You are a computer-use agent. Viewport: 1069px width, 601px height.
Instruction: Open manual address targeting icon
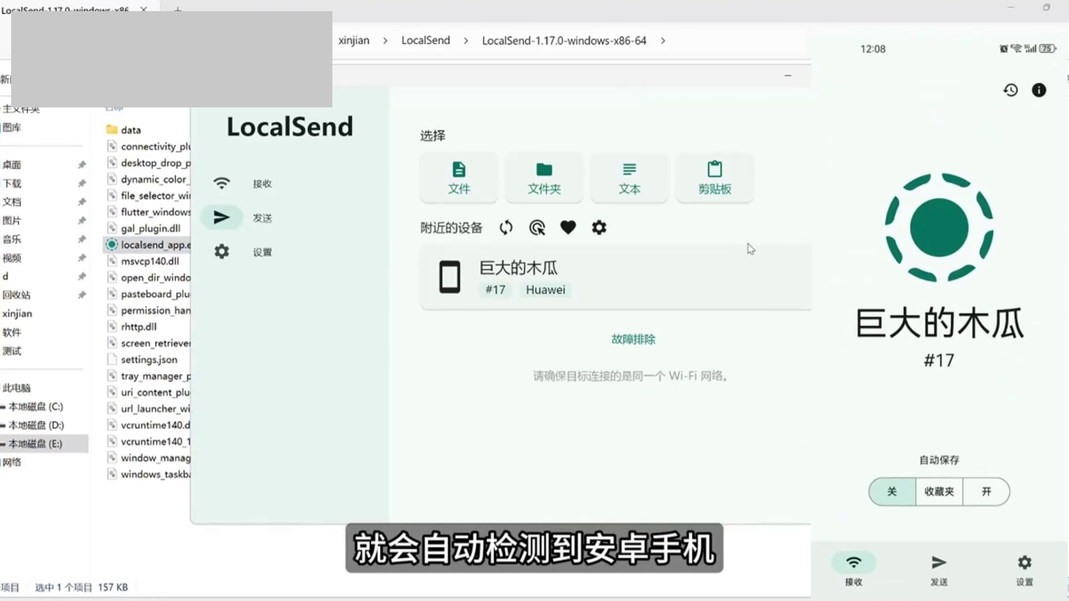(537, 228)
